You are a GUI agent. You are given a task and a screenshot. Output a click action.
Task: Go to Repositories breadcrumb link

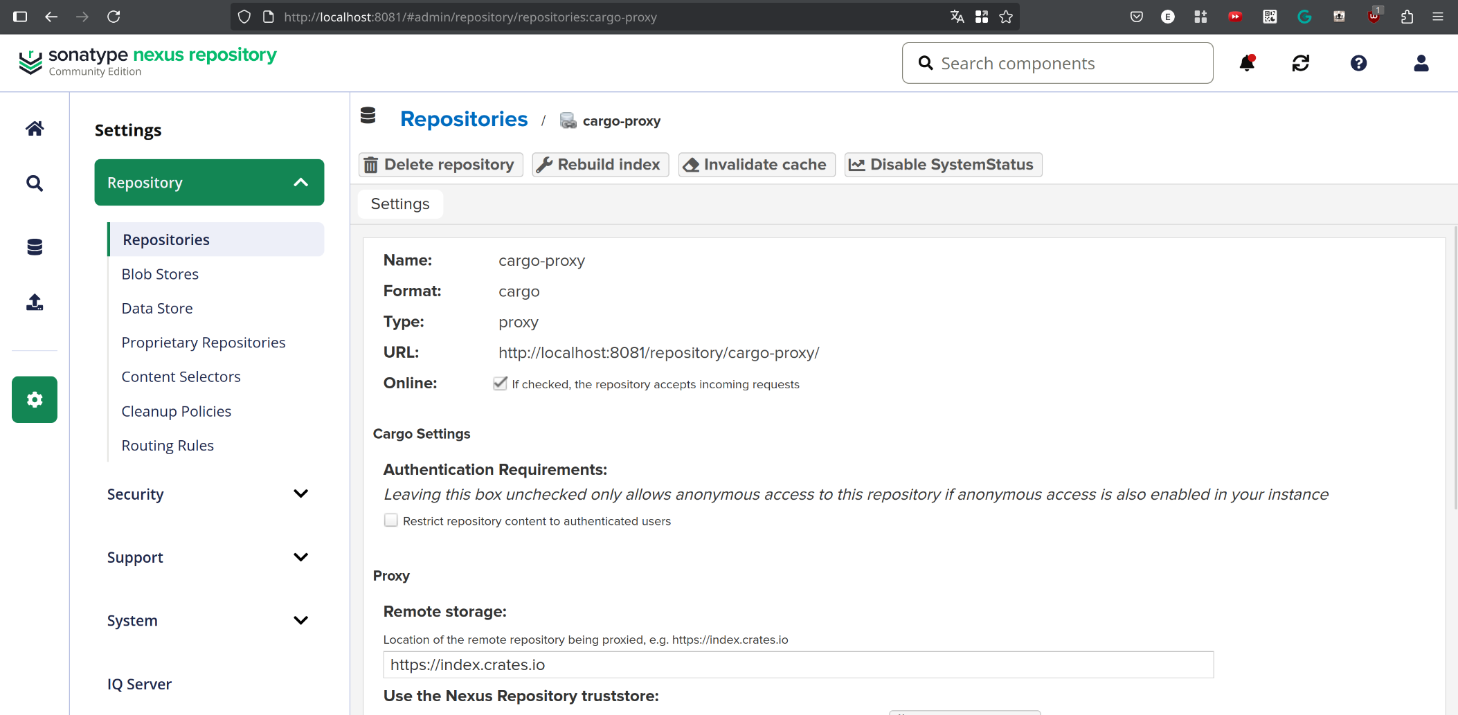pos(464,119)
